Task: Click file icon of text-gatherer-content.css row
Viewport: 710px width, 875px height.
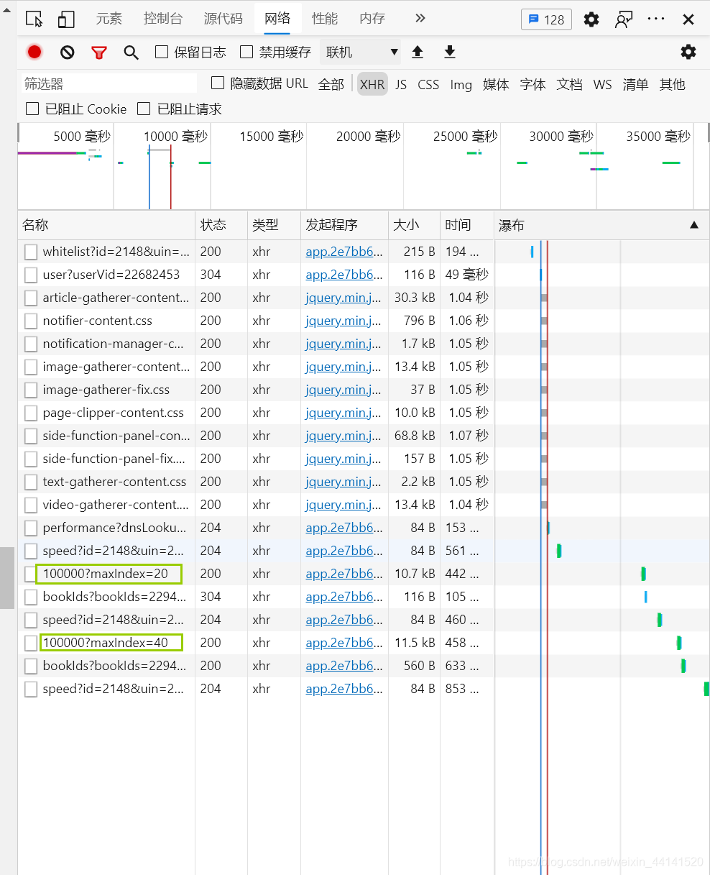Action: (31, 482)
